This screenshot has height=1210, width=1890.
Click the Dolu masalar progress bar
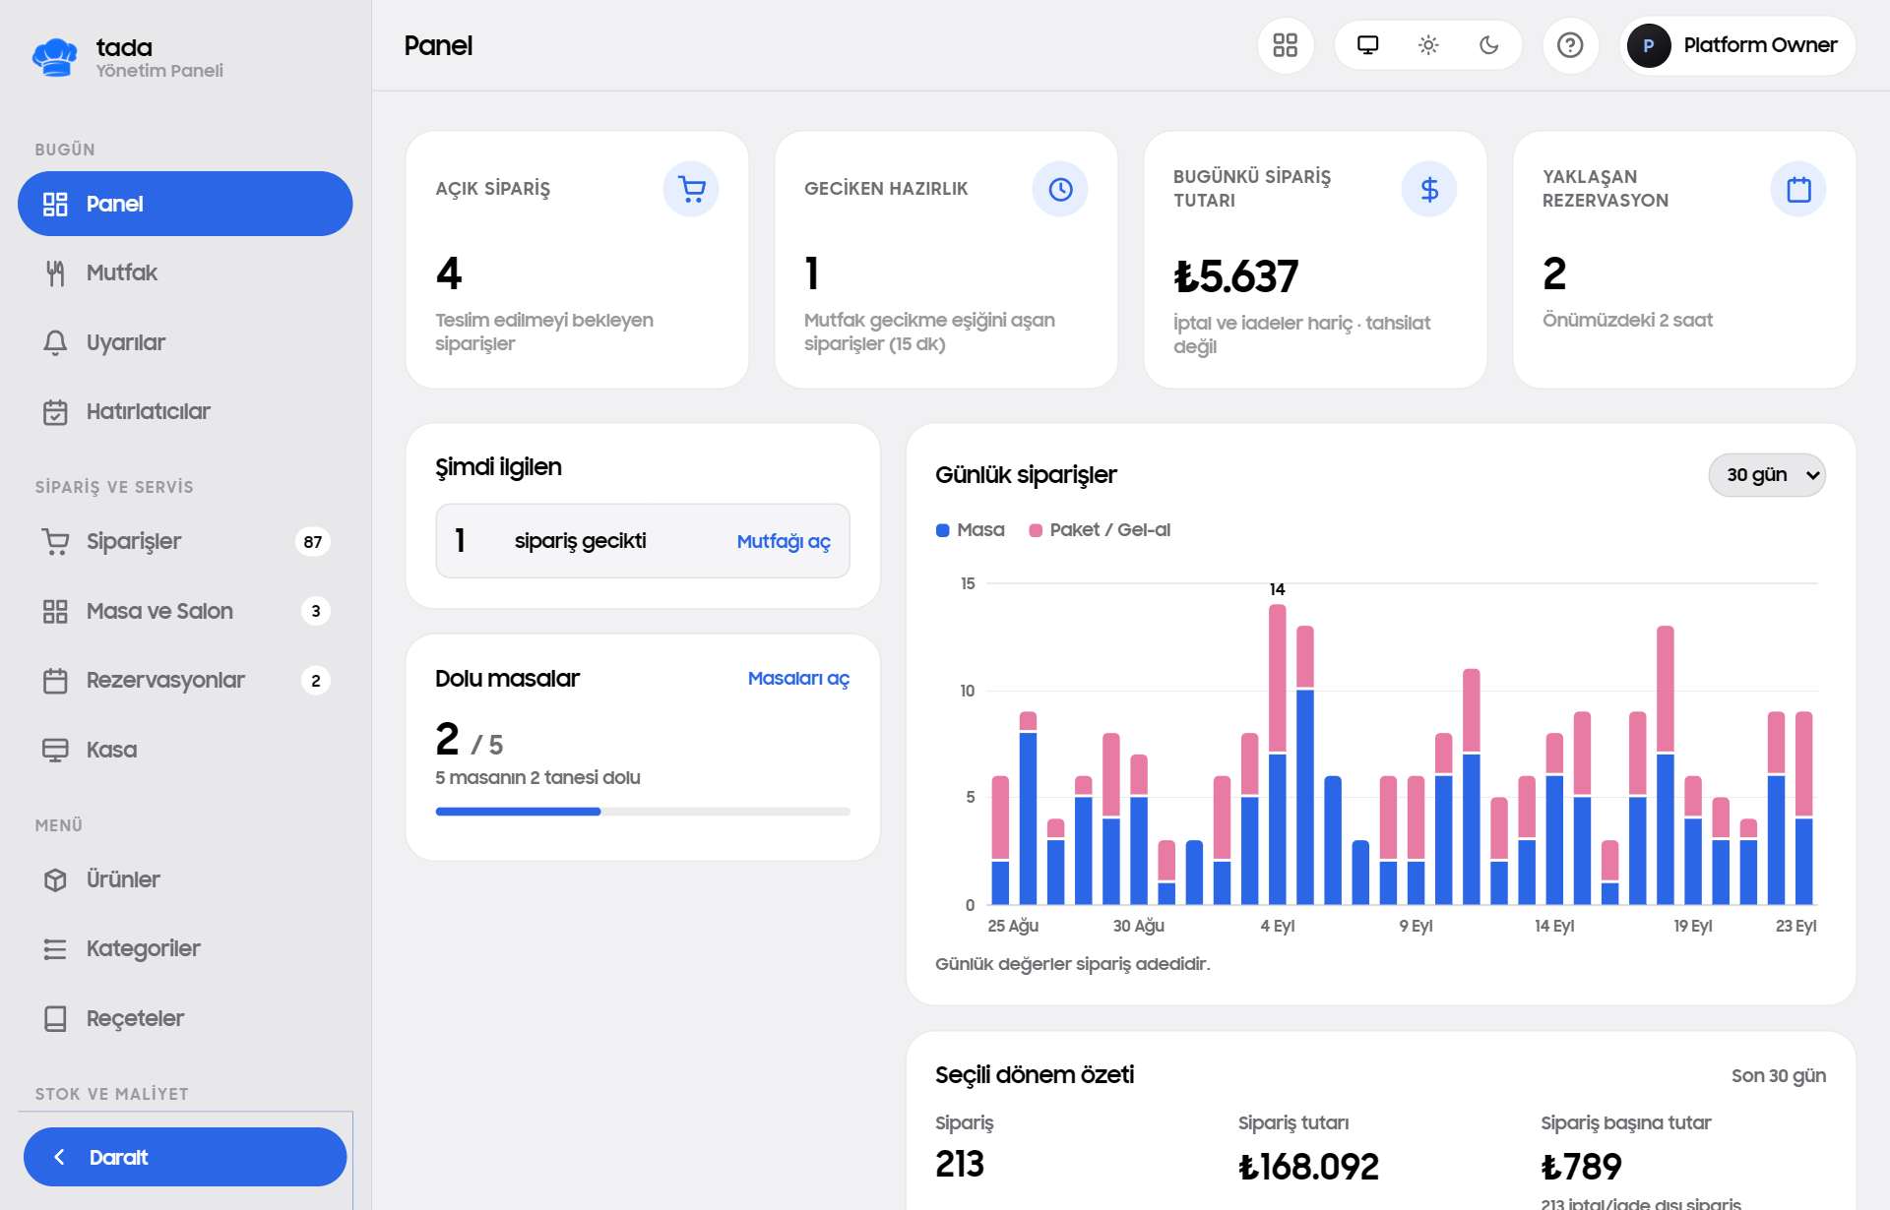pos(643,812)
